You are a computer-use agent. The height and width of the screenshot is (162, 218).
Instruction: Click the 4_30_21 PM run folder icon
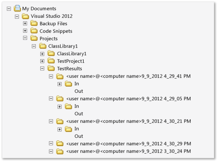[60, 121]
